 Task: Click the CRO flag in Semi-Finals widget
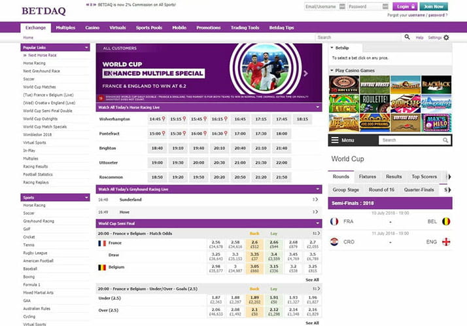coord(334,242)
